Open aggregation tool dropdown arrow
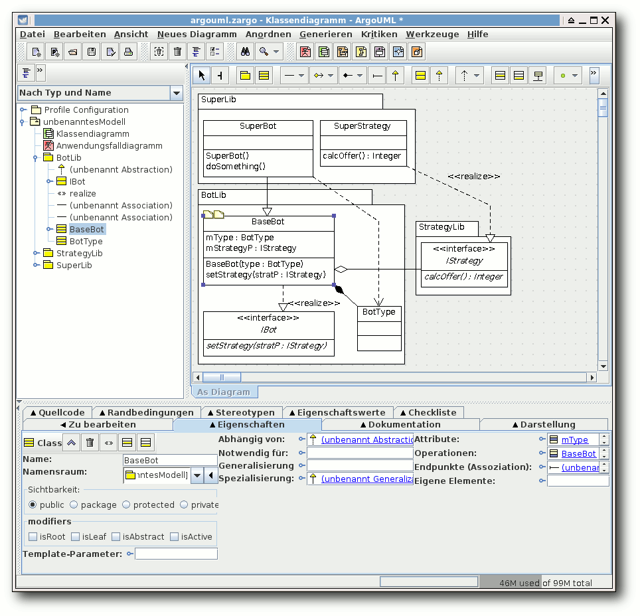 (x=331, y=76)
